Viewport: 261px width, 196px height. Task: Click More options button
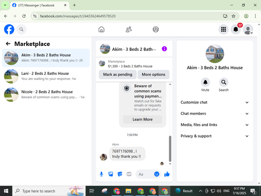[153, 74]
